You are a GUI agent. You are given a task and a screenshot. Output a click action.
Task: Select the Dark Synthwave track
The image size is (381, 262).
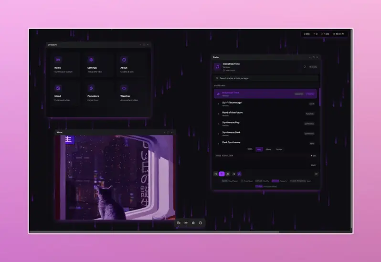tap(265, 143)
